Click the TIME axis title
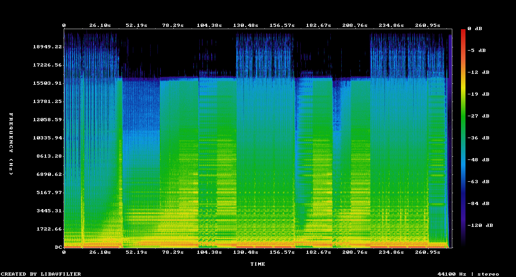Screen dimensions: 516x277 click(x=258, y=264)
